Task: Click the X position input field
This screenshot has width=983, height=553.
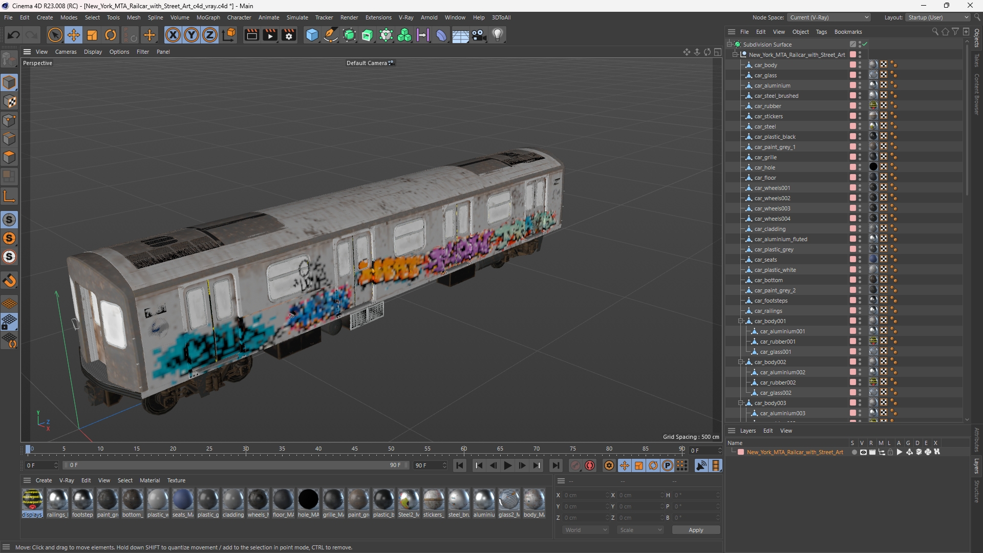Action: [x=585, y=495]
